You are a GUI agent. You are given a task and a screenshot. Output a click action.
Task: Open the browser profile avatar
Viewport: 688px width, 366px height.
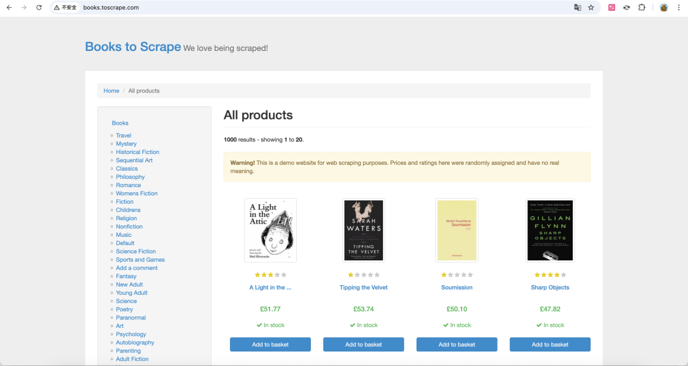[664, 8]
